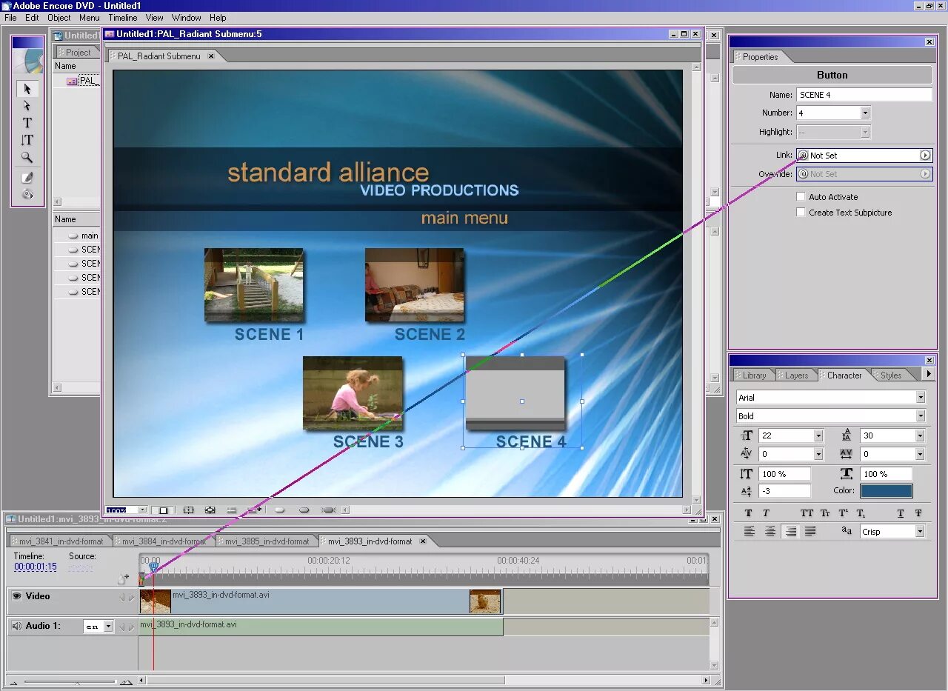
Task: Toggle All Caps text style
Action: (807, 513)
